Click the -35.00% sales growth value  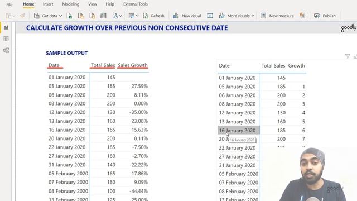pyautogui.click(x=139, y=112)
